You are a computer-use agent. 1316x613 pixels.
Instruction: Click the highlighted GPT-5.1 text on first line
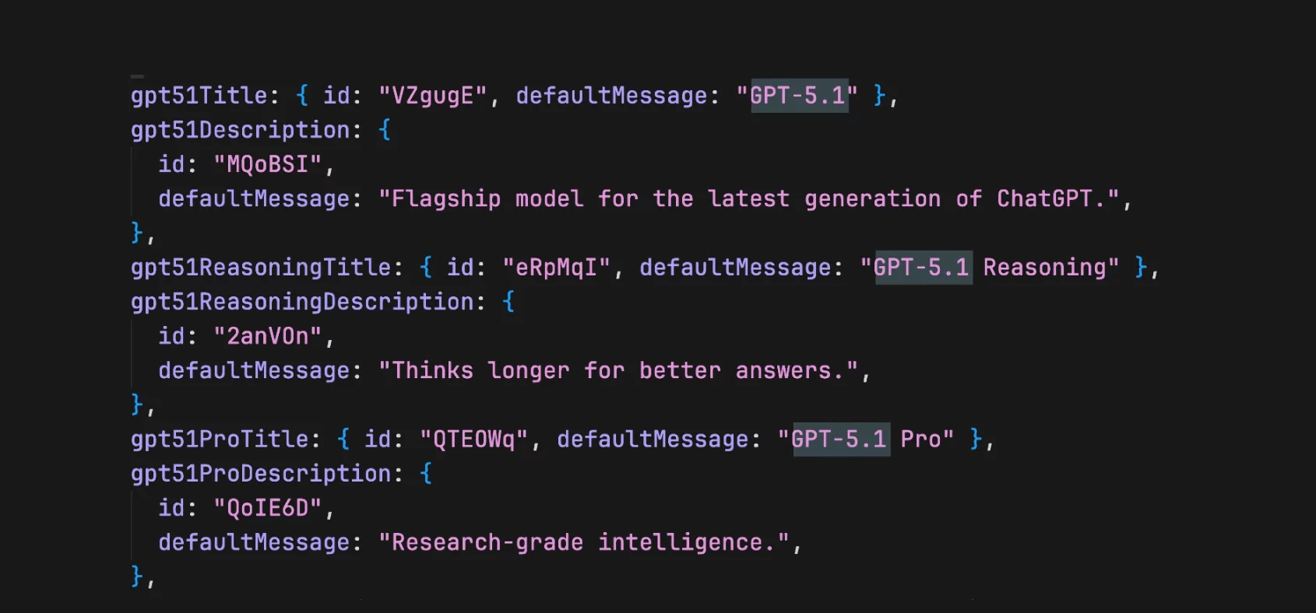click(798, 96)
